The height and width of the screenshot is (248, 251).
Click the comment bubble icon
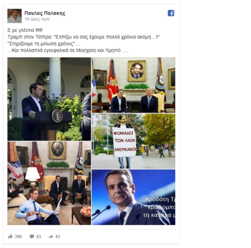point(32,237)
